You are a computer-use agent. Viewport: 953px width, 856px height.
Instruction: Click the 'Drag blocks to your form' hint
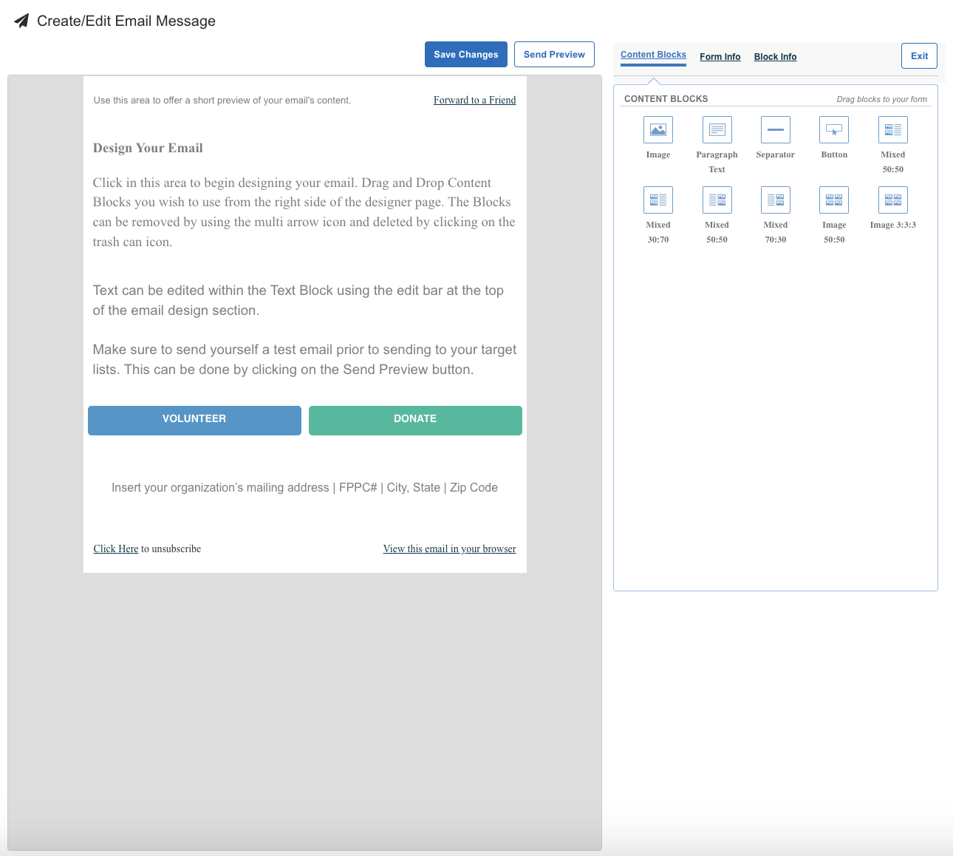point(881,99)
